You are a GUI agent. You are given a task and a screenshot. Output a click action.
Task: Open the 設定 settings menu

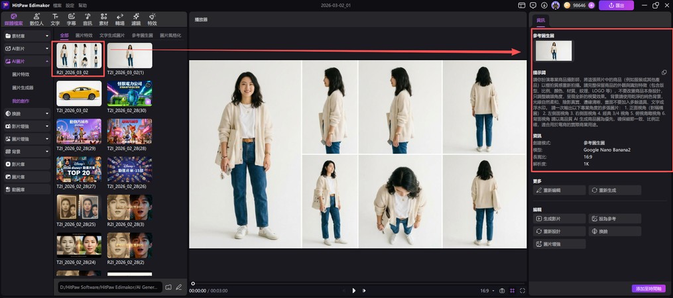[70, 5]
